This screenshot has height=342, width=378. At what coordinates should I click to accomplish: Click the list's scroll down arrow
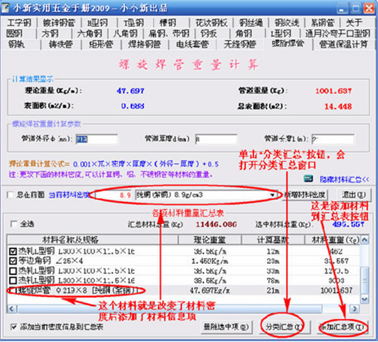[x=365, y=299]
